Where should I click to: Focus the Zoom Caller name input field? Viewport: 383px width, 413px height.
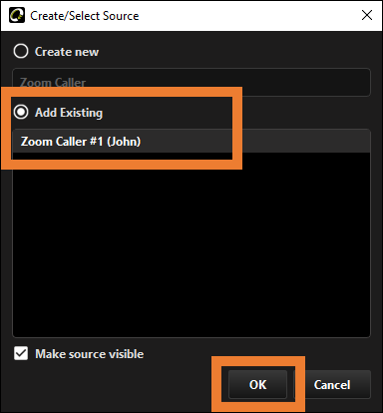coord(191,83)
